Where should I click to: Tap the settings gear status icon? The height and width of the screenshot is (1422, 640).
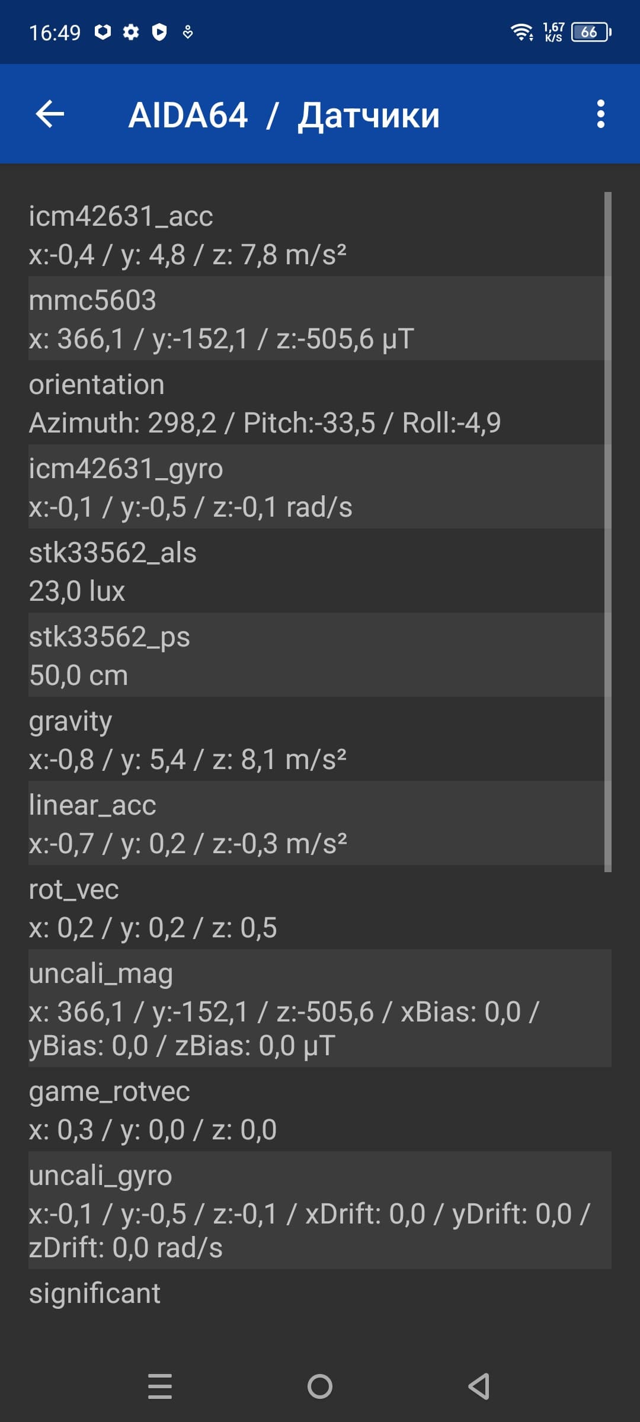click(131, 32)
